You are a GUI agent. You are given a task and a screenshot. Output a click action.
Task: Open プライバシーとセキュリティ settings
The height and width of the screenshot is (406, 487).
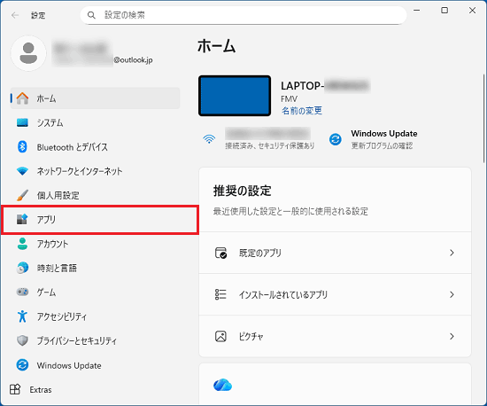point(95,341)
